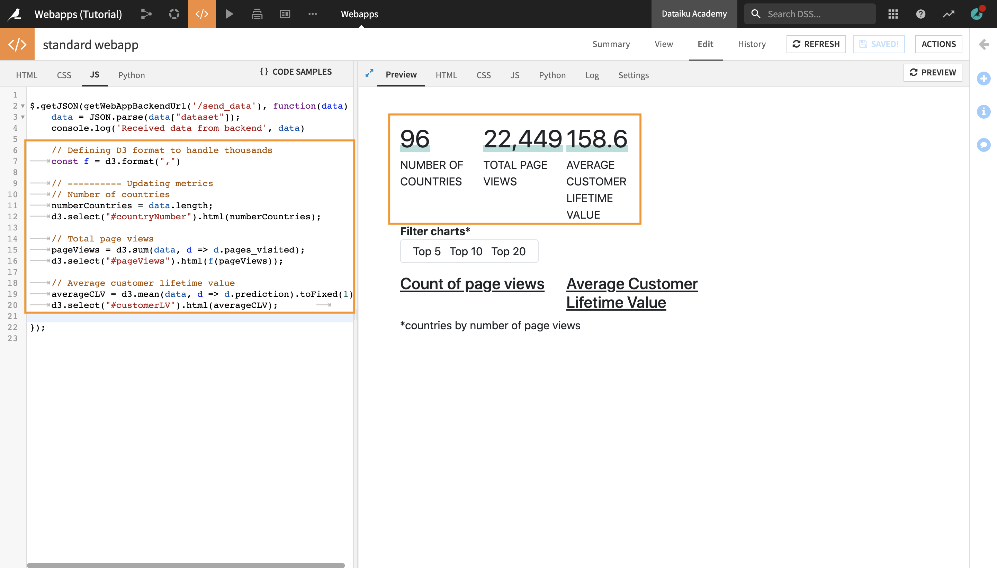Open the Flow icon in the top bar
997x568 pixels.
[146, 14]
